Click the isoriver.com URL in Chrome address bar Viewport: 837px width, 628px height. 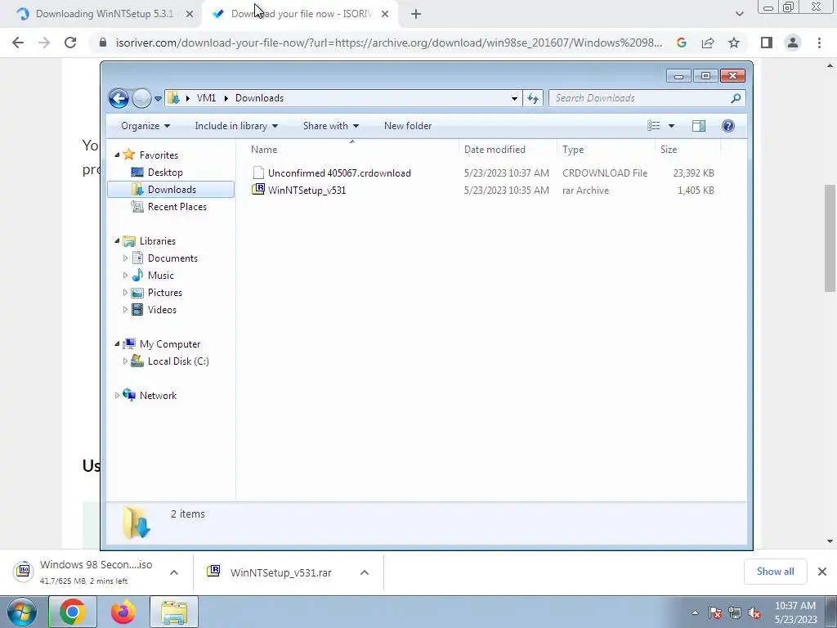[x=388, y=43]
